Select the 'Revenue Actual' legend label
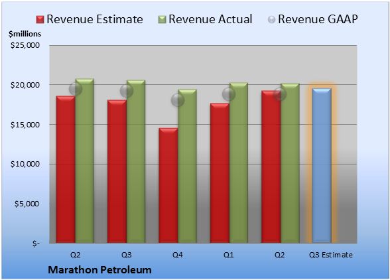 (x=210, y=19)
